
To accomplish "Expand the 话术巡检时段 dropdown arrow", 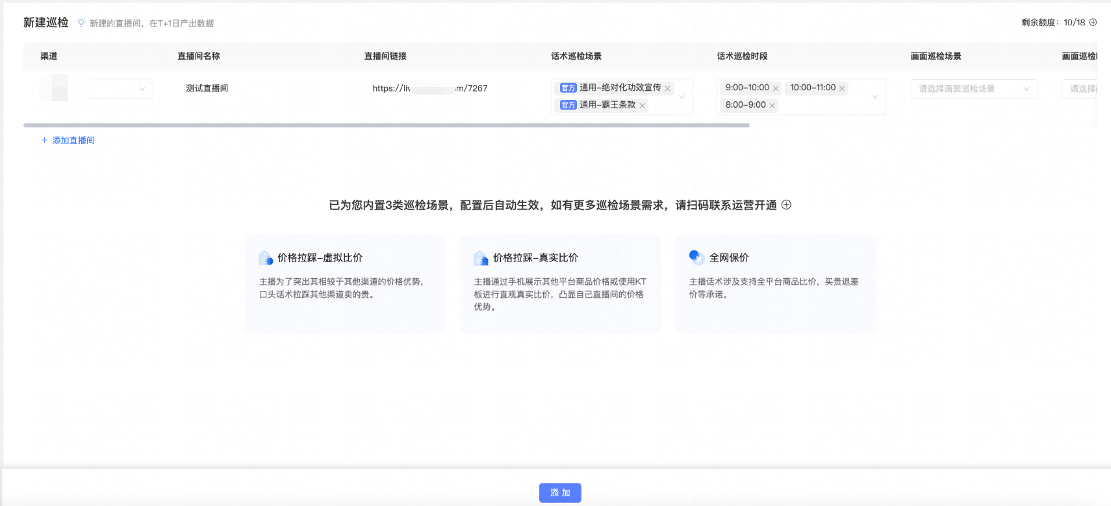I will 875,97.
